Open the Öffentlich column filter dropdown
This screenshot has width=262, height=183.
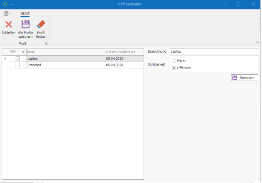pos(23,52)
